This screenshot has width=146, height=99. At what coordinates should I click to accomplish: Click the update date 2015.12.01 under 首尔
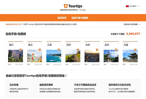click(19, 64)
